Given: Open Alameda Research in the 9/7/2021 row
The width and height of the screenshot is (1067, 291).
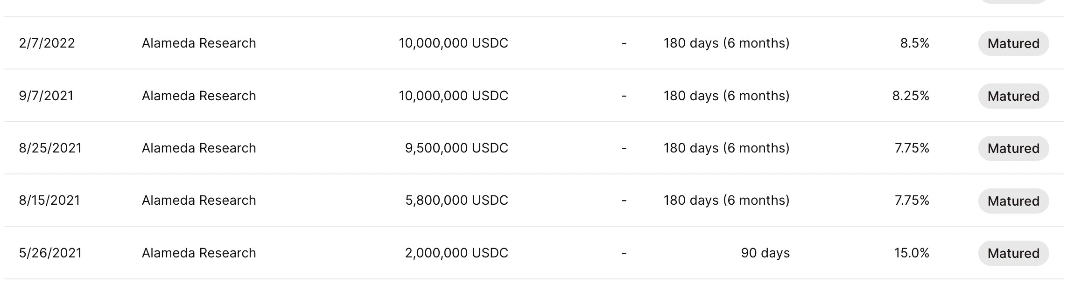Looking at the screenshot, I should pyautogui.click(x=199, y=96).
